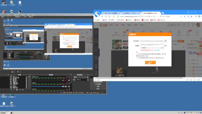
Task: Open scene transition settings gear
Action: point(88,77)
